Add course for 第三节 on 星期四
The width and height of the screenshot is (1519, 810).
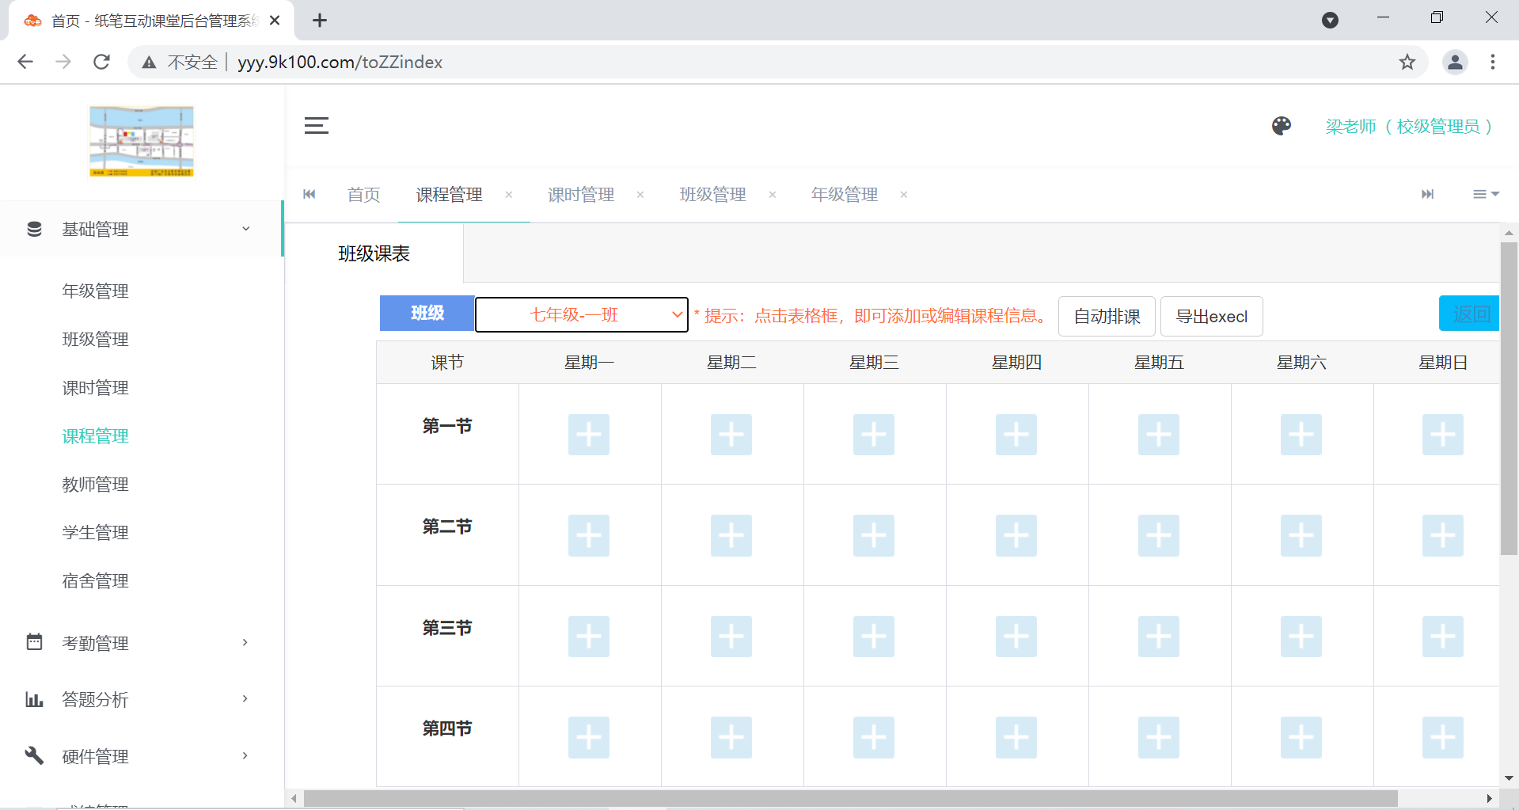click(x=1016, y=636)
